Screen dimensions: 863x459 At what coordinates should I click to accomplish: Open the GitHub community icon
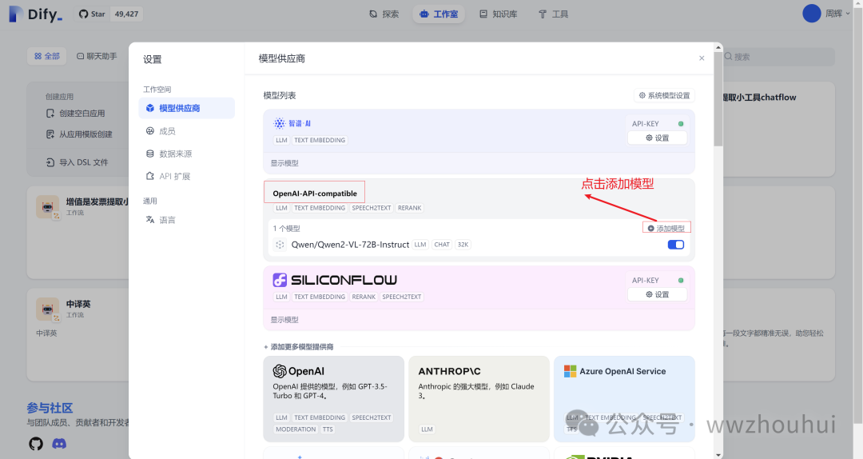pyautogui.click(x=36, y=443)
